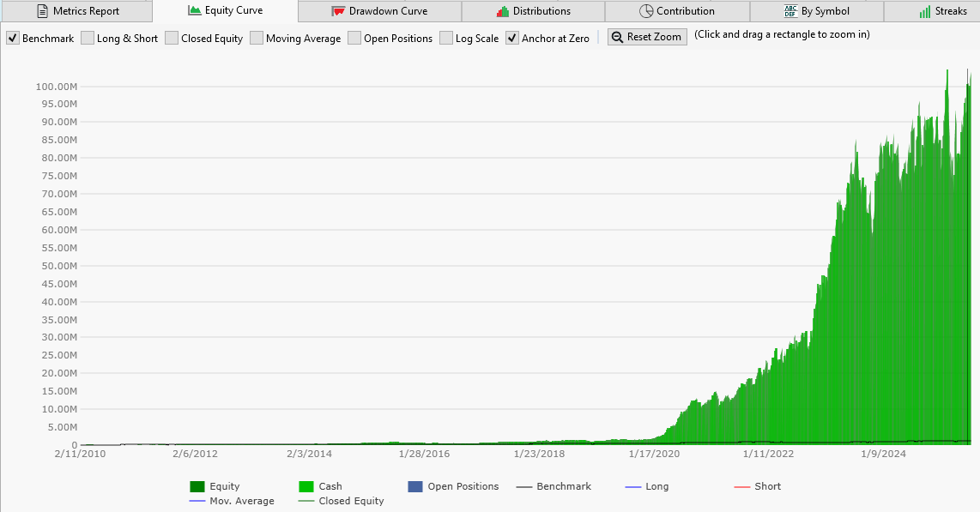The height and width of the screenshot is (512, 980).
Task: Click the Streaks green bars icon
Action: pyautogui.click(x=925, y=12)
